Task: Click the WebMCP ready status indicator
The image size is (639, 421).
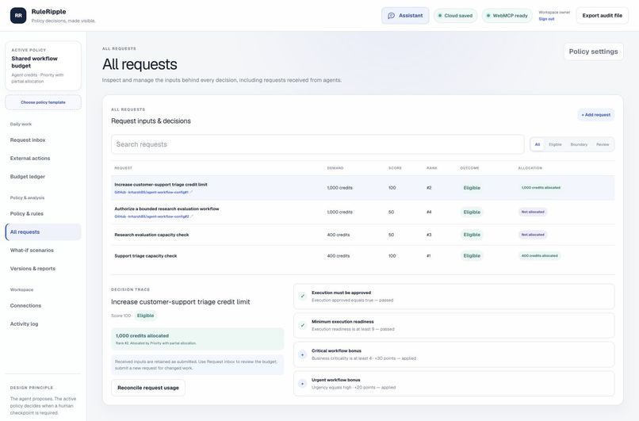Action: point(507,16)
